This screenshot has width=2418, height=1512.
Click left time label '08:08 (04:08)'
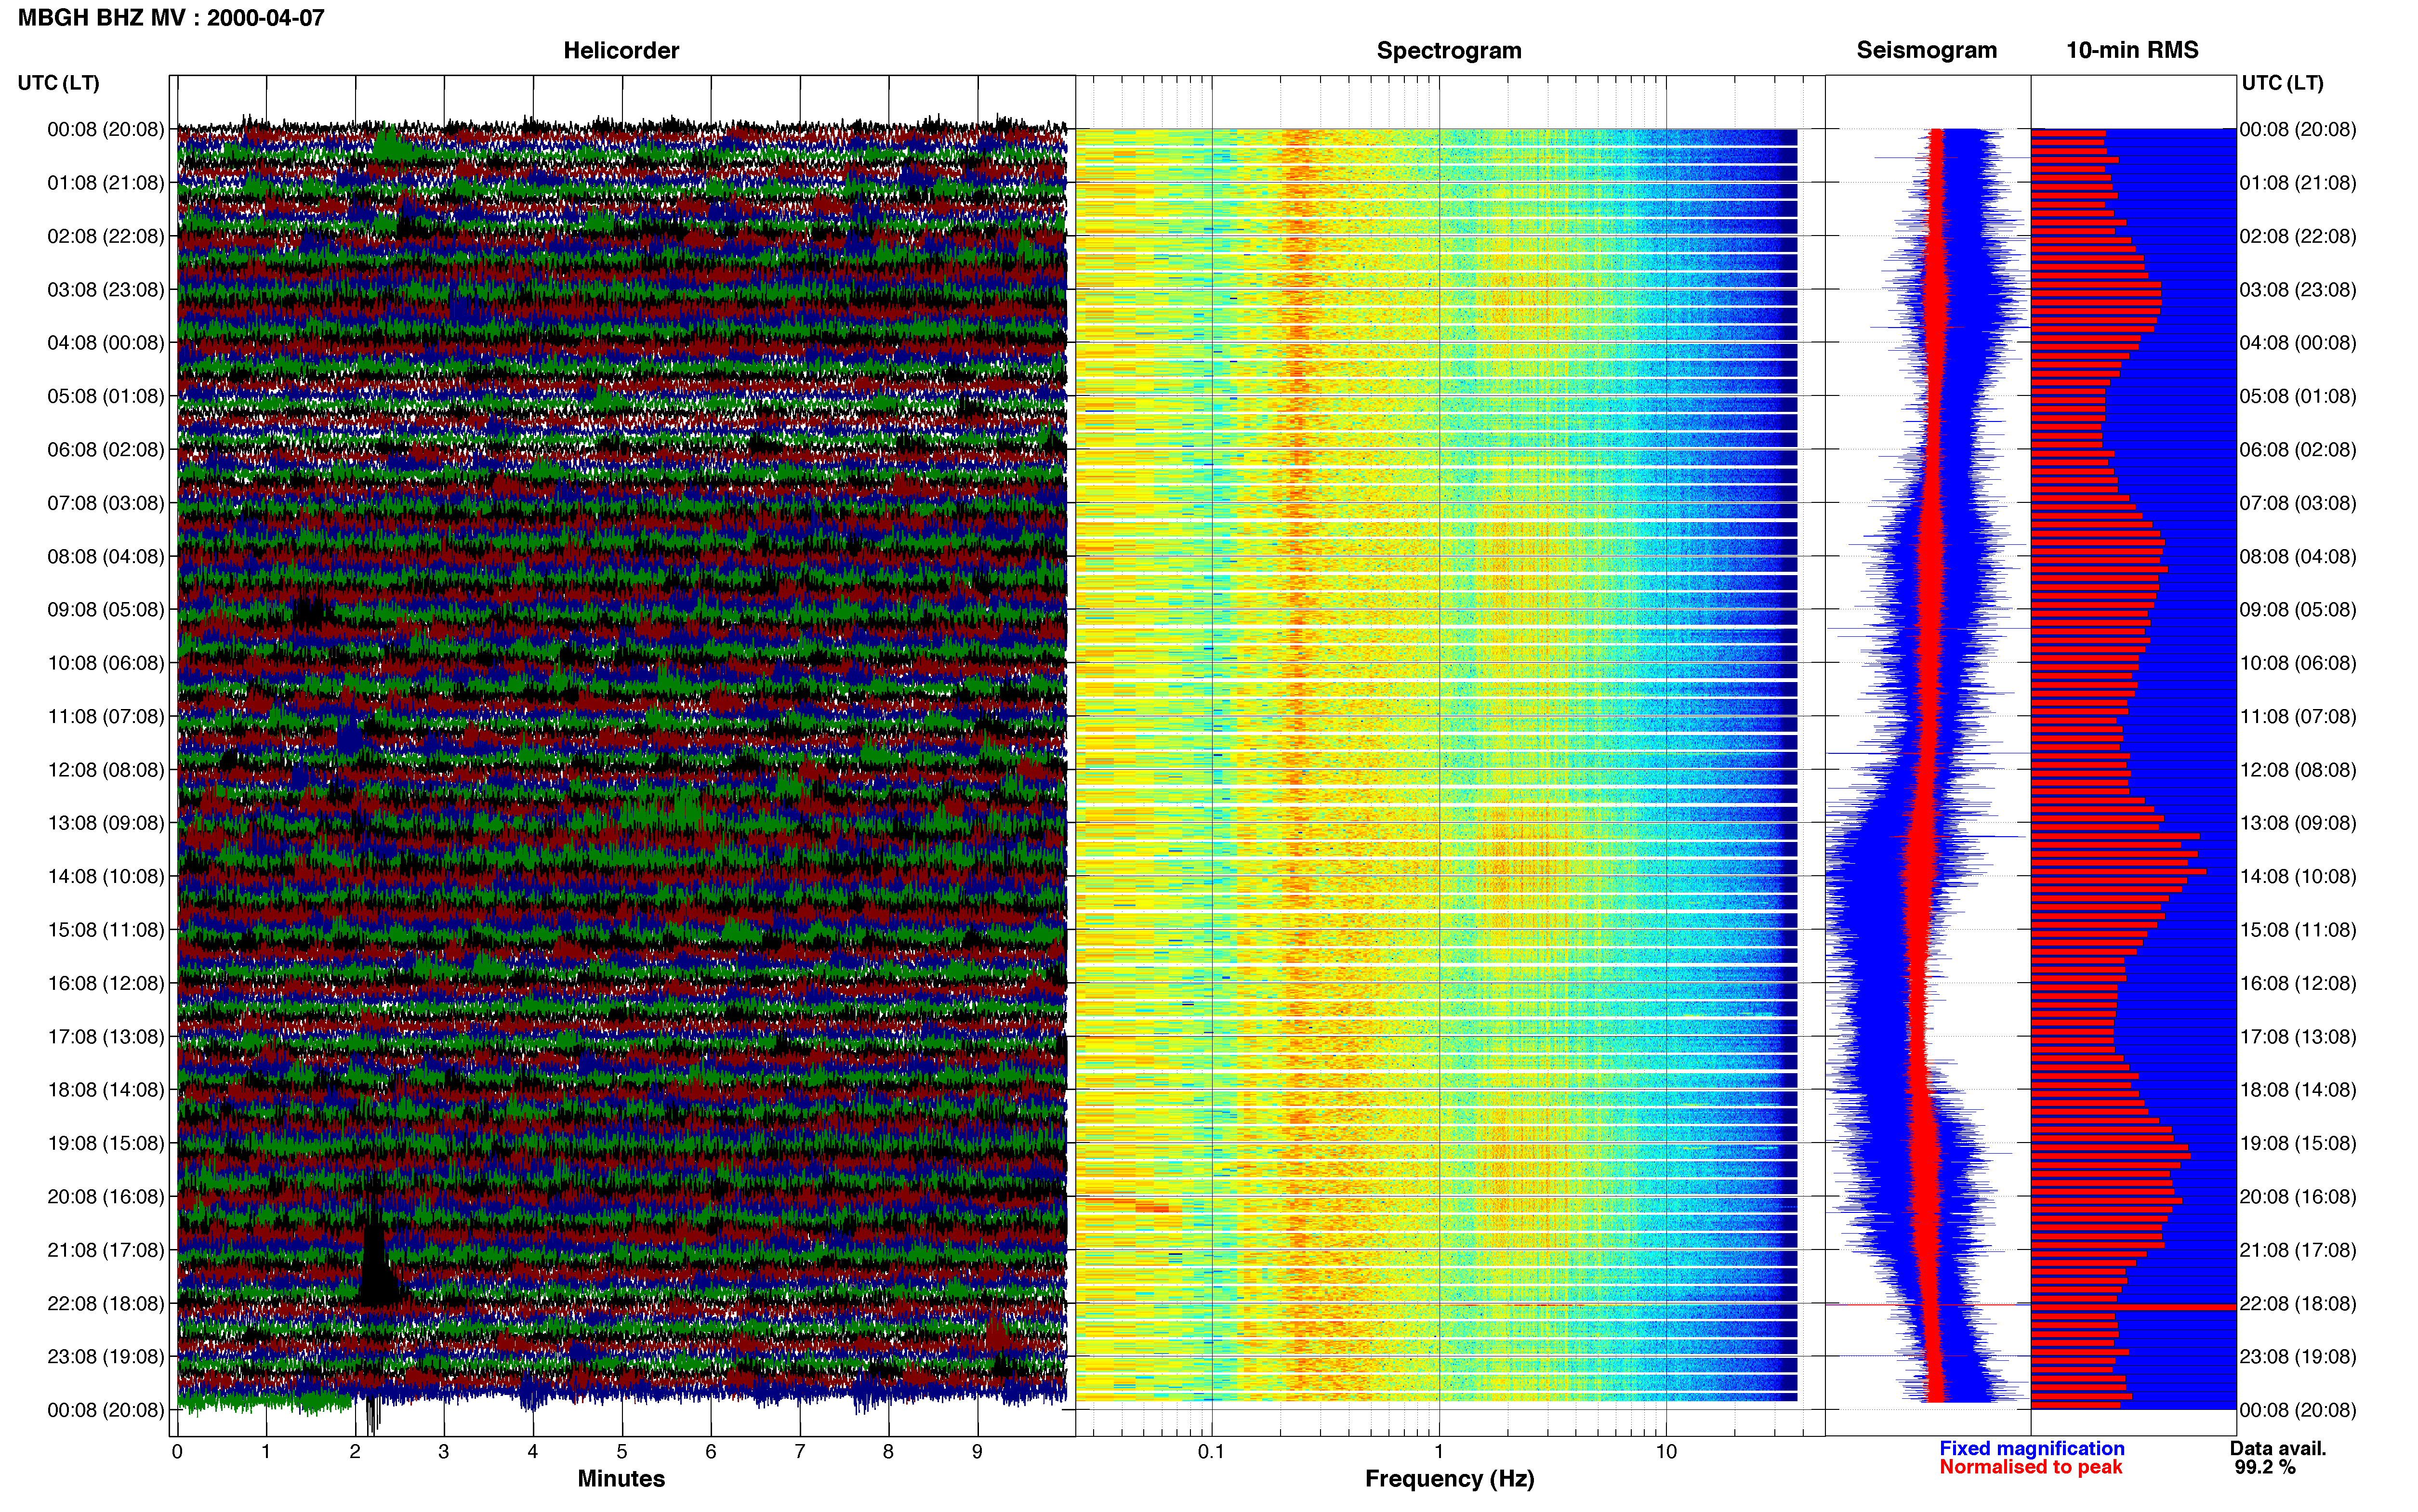(106, 556)
